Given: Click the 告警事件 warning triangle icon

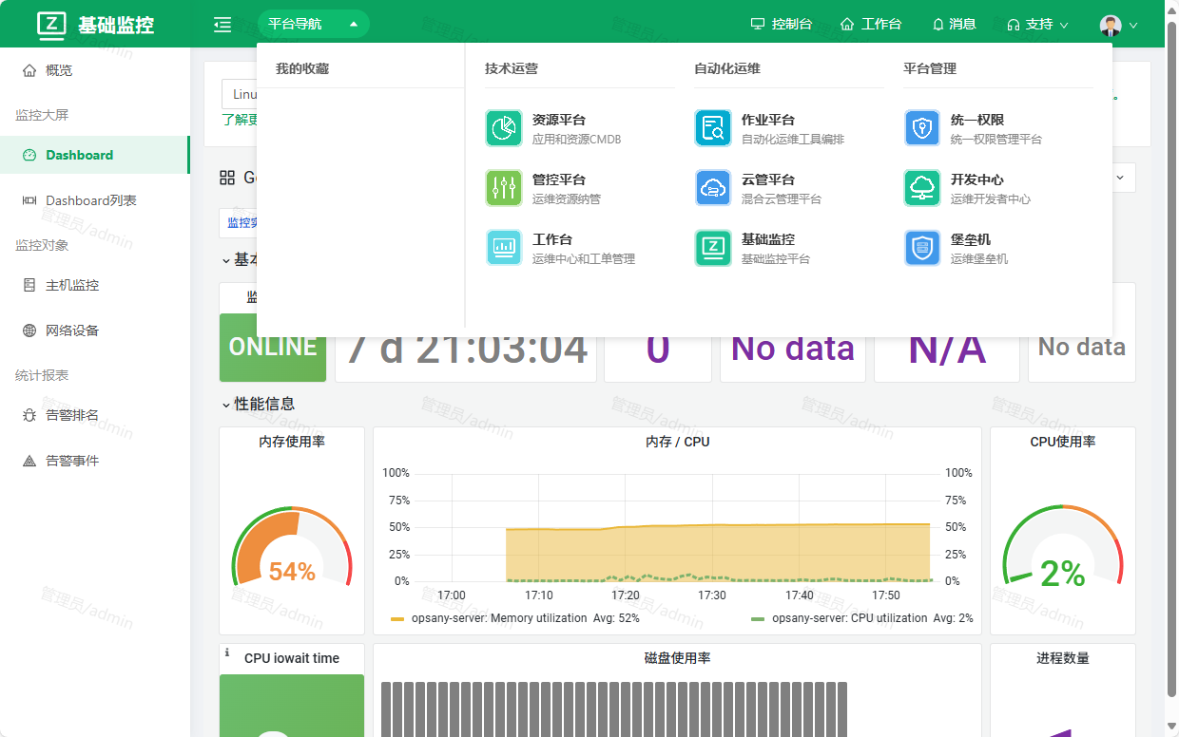Looking at the screenshot, I should [x=29, y=461].
